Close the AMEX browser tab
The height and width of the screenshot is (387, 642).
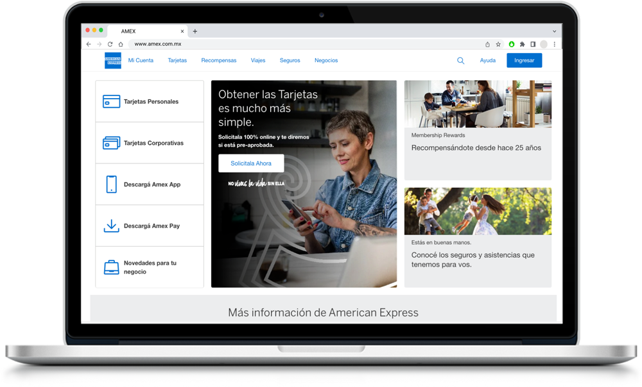tap(182, 31)
